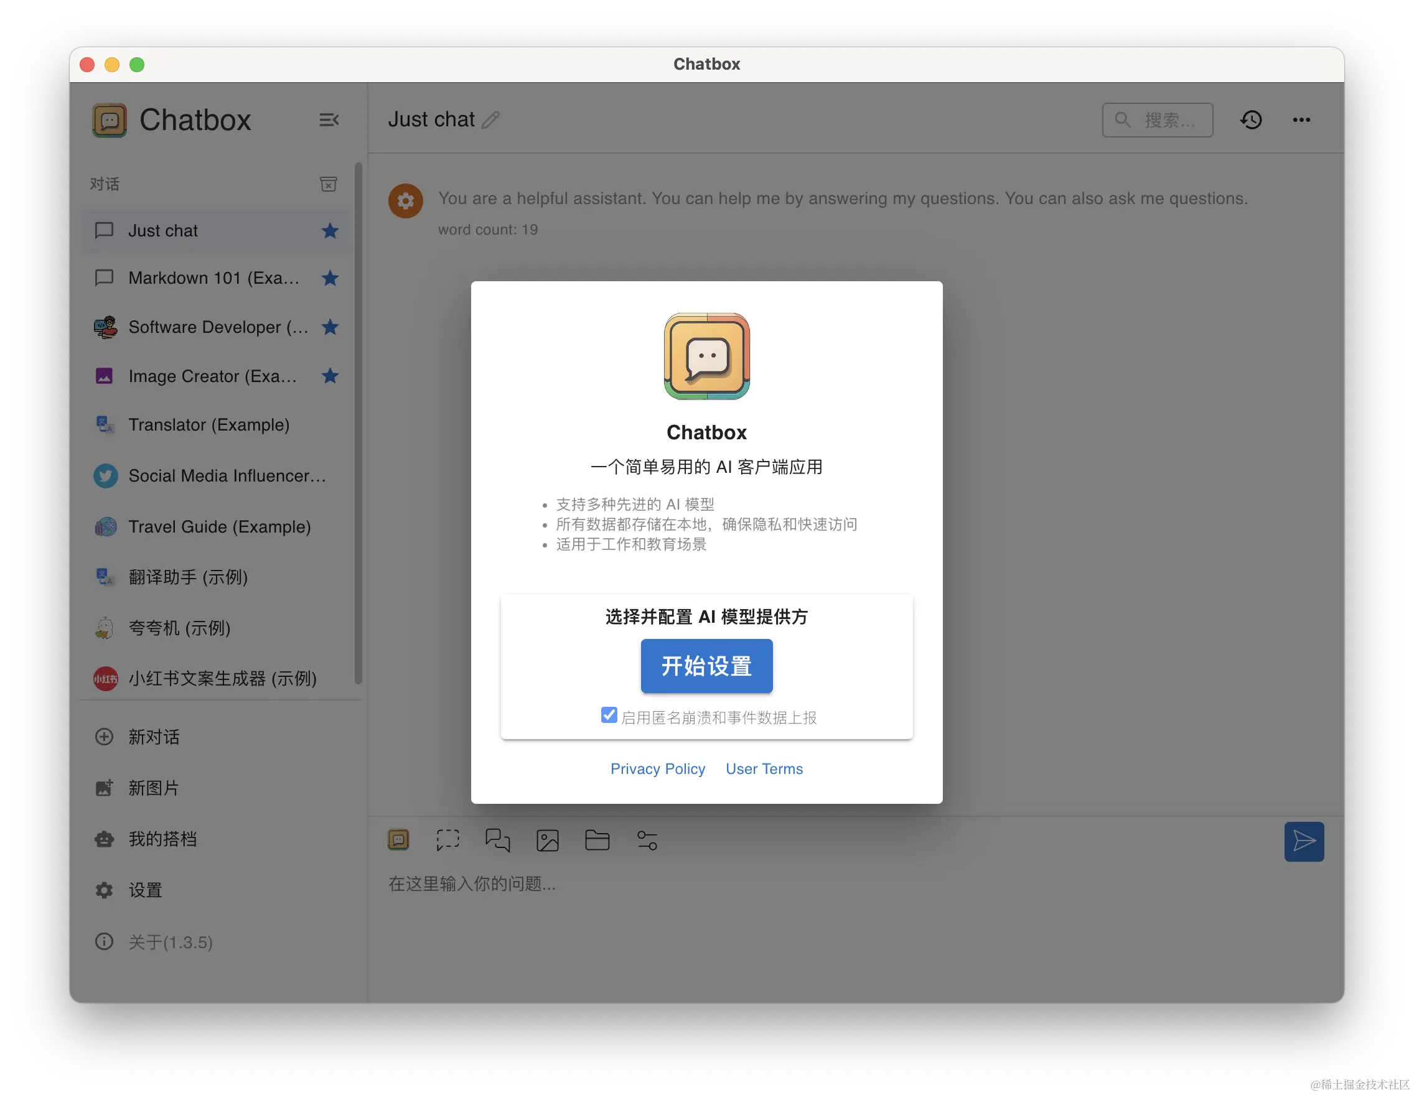The height and width of the screenshot is (1095, 1414).
Task: Open 设置 settings in sidebar
Action: (x=145, y=890)
